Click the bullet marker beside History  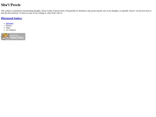pyautogui.click(x=4, y=26)
